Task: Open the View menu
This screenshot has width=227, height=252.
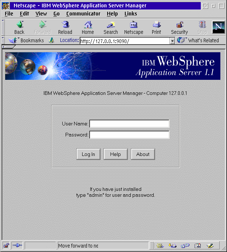Action: tap(41, 14)
